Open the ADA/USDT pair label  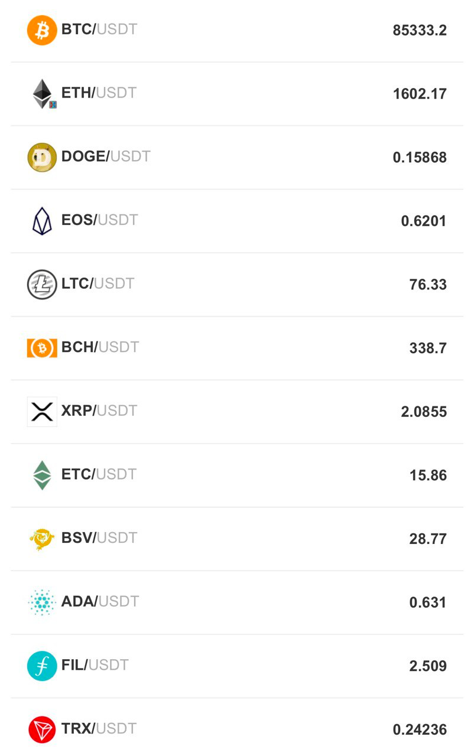(100, 601)
